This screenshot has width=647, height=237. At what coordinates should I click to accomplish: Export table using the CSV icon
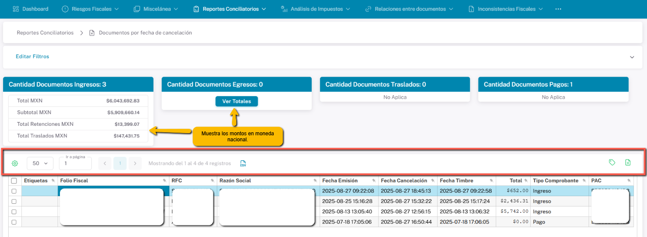(243, 163)
